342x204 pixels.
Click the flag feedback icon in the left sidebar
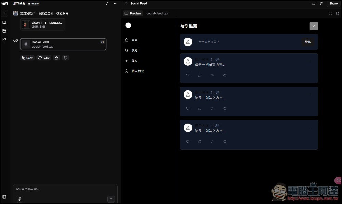(4, 39)
